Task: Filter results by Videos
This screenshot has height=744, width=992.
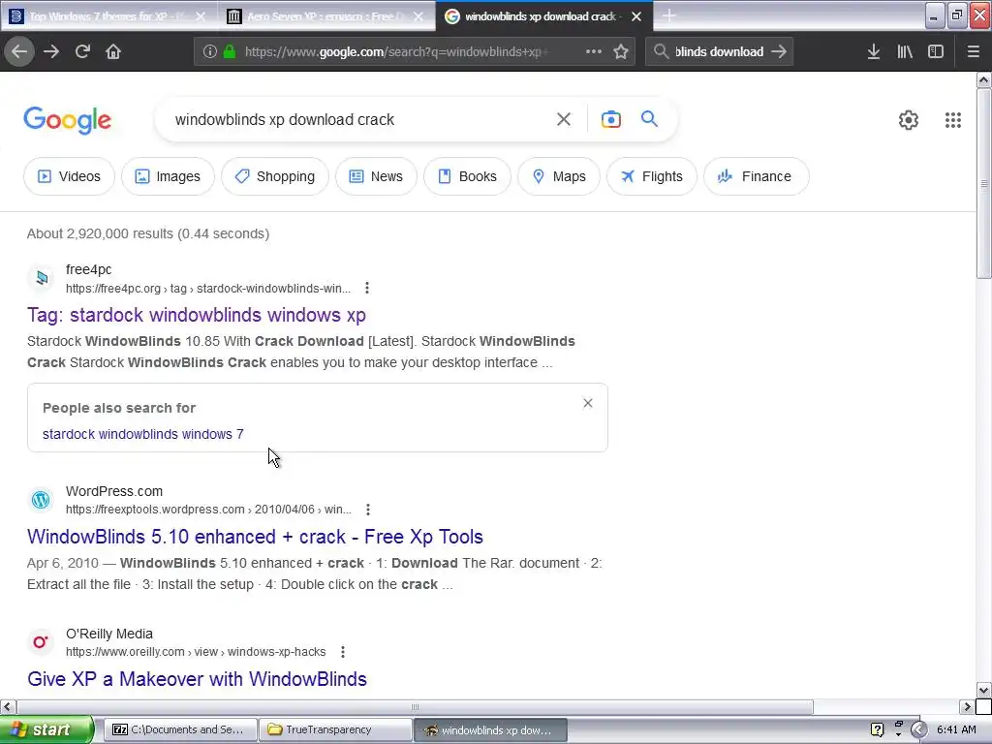Action: 69,176
